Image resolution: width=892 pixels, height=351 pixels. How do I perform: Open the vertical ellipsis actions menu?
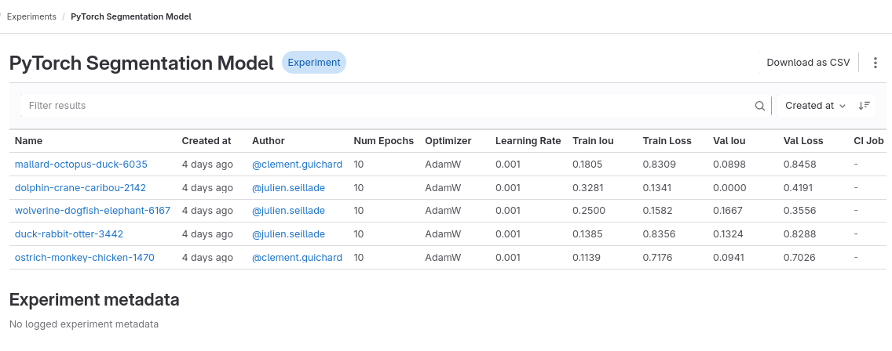point(875,63)
